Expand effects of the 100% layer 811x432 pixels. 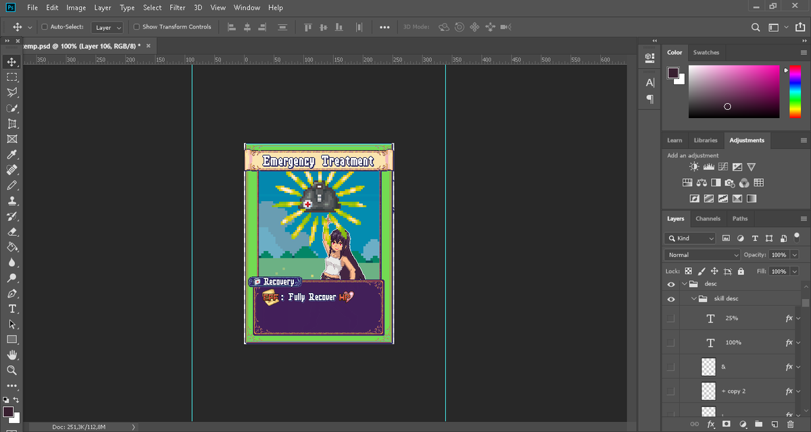pyautogui.click(x=797, y=342)
